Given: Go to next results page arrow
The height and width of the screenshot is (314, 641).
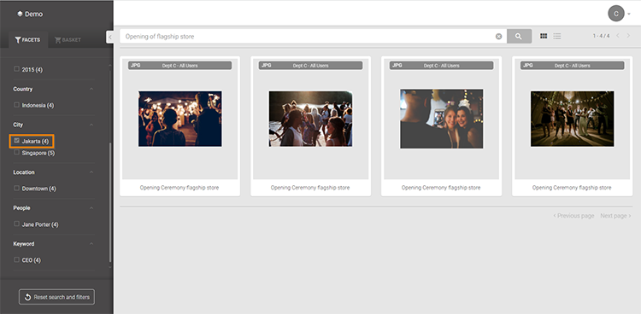Looking at the screenshot, I should (x=628, y=36).
